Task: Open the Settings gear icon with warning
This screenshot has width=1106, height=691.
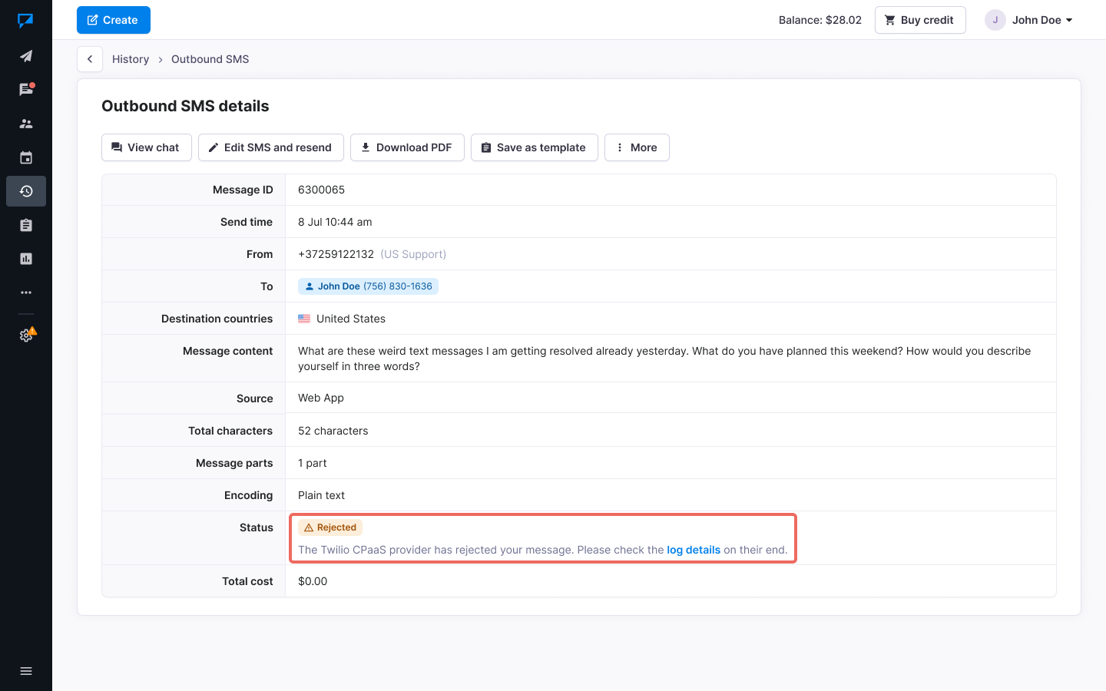Action: coord(26,336)
